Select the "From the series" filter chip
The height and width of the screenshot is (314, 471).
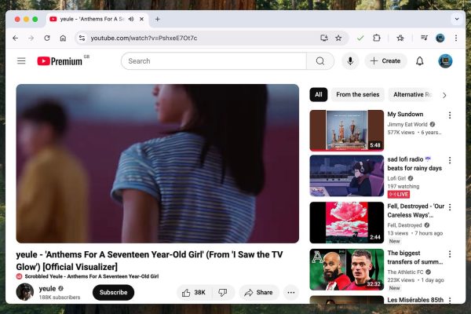tap(357, 94)
